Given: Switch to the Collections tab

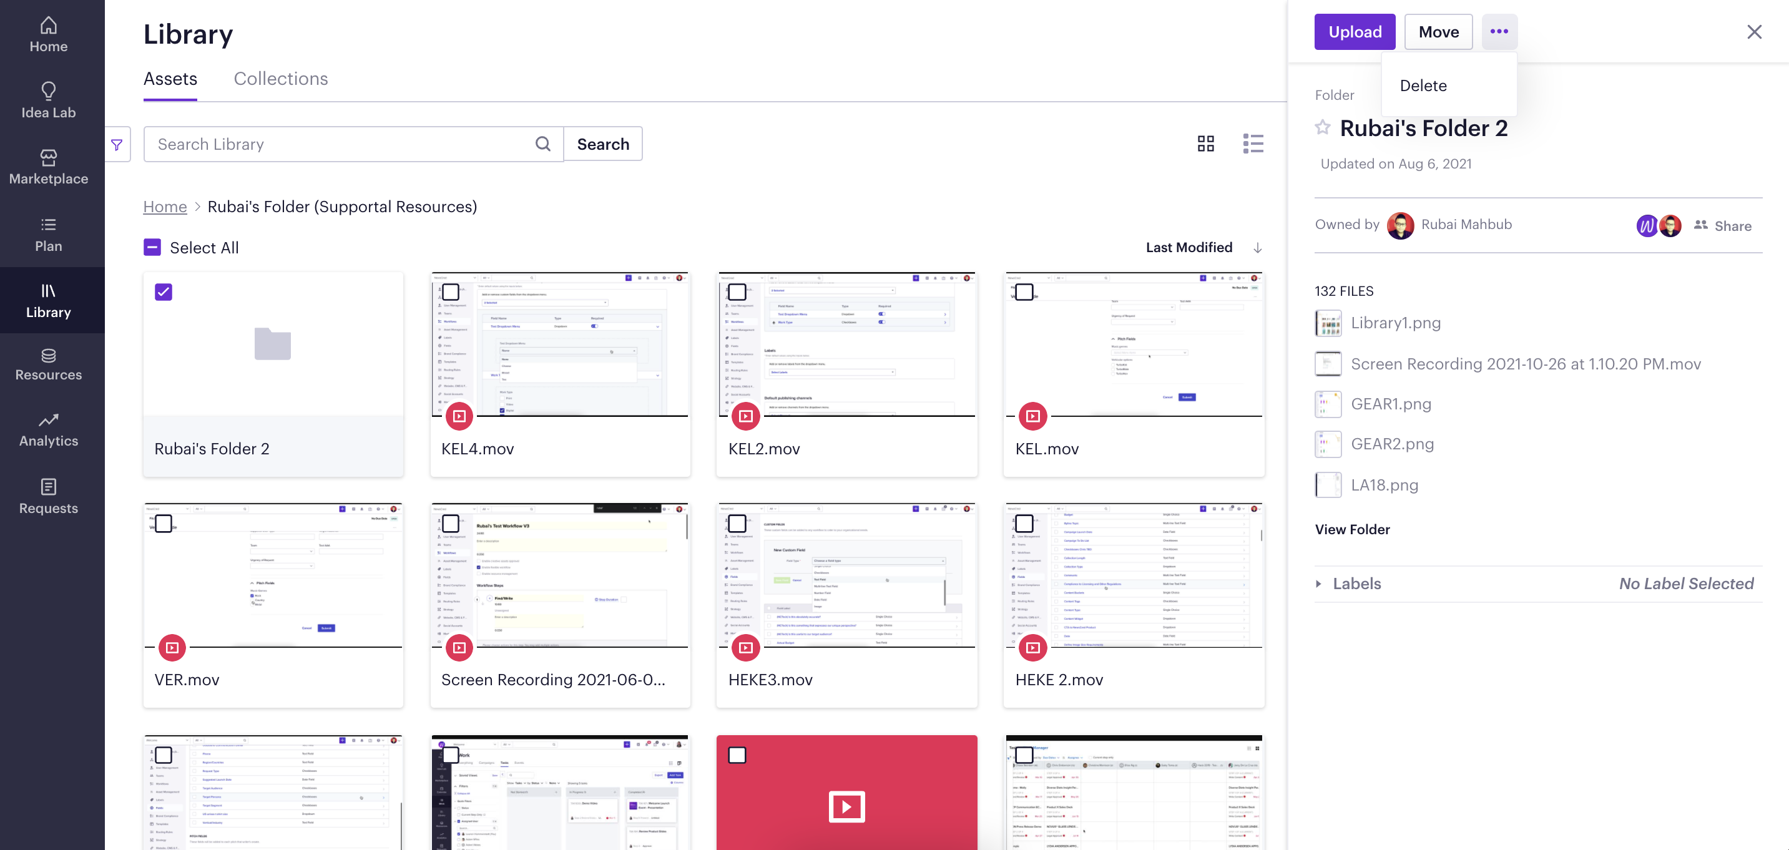Looking at the screenshot, I should (280, 79).
